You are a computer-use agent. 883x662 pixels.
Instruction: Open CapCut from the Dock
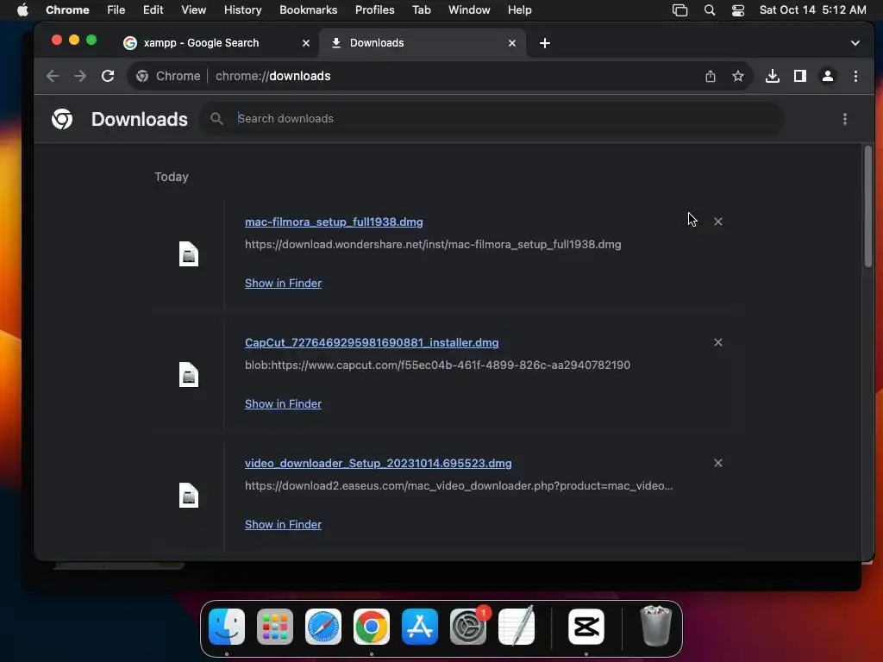point(586,626)
